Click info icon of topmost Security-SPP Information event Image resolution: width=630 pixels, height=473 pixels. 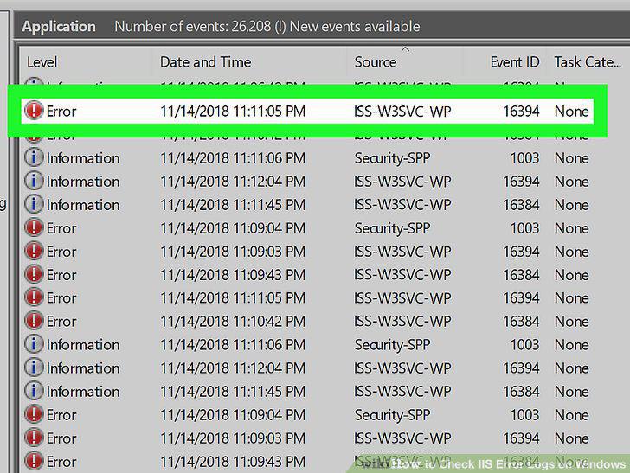pyautogui.click(x=34, y=157)
